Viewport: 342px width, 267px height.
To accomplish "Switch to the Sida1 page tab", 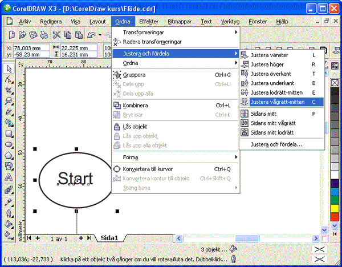I will 109,238.
